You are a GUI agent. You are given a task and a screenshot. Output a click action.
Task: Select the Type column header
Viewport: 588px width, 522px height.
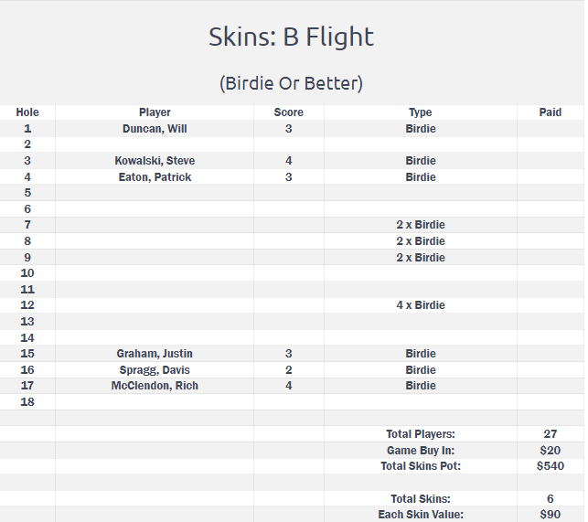[x=421, y=112]
